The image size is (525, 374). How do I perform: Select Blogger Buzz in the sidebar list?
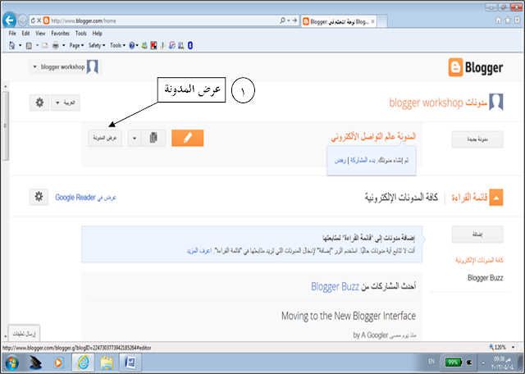pyautogui.click(x=485, y=277)
